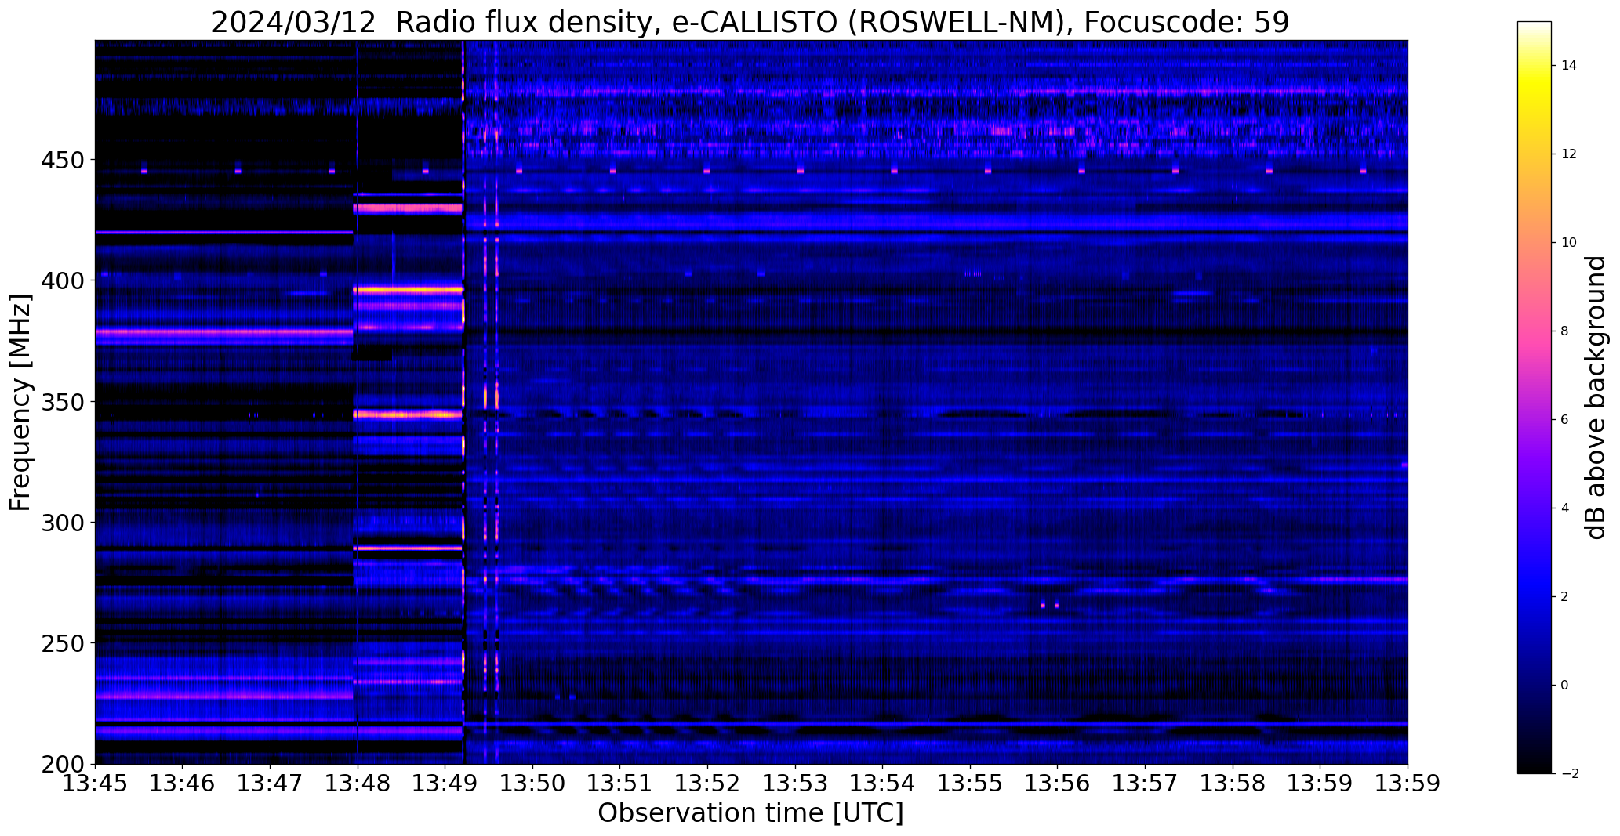This screenshot has height=836, width=1620.
Task: Click the 13:57 time tick label
Action: coord(1145,784)
